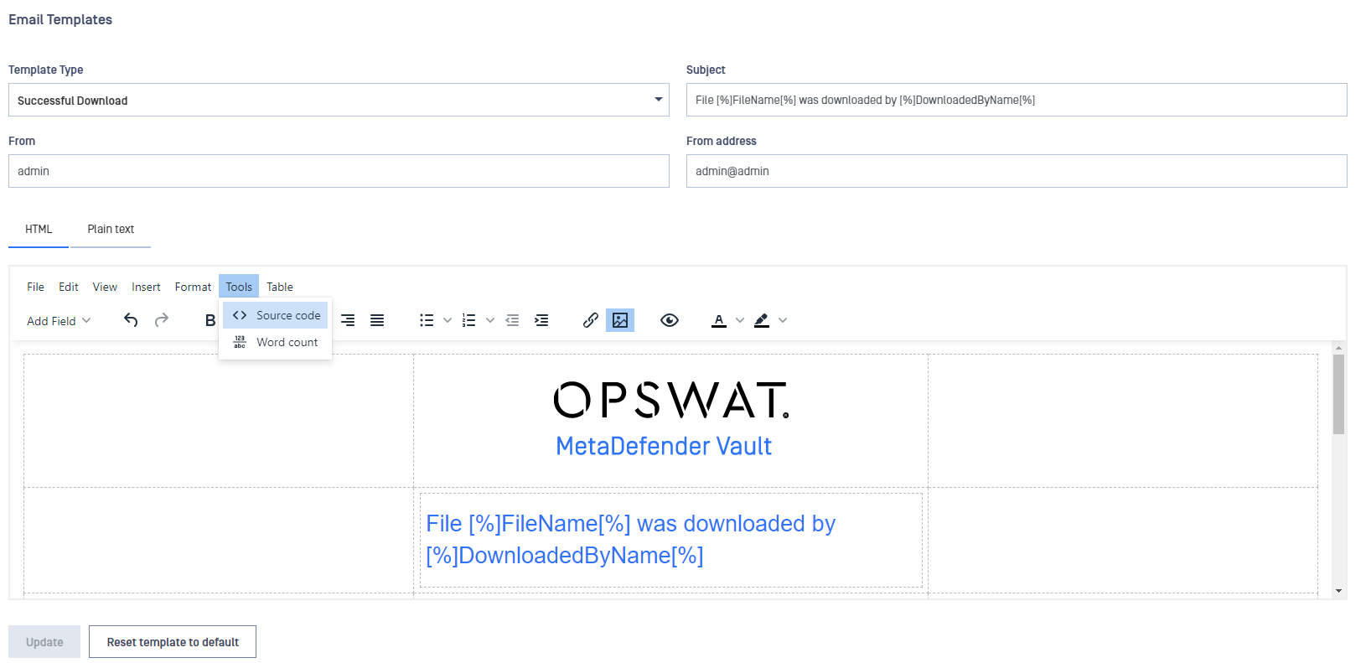Open the Table menu
Screen dimensions: 1366x663
280,287
